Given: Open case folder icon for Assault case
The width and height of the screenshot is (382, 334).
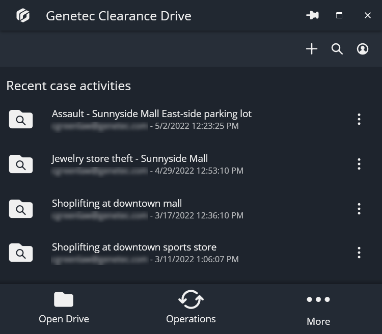Looking at the screenshot, I should pyautogui.click(x=21, y=119).
